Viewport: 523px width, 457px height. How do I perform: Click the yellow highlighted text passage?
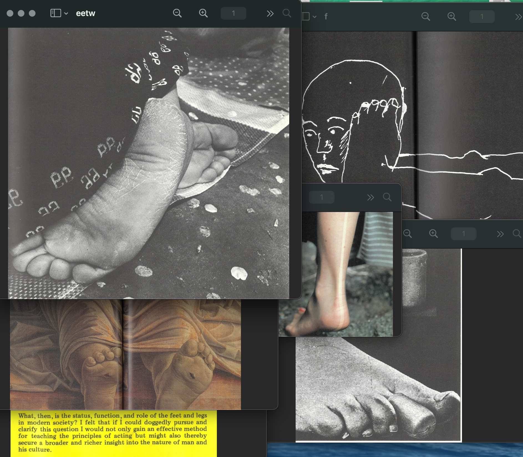click(113, 432)
